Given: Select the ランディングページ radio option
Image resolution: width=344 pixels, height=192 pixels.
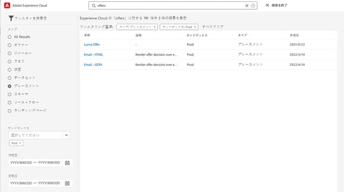Looking at the screenshot, I should pyautogui.click(x=10, y=111).
